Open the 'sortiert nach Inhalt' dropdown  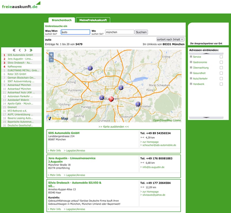pyautogui.click(x=170, y=39)
